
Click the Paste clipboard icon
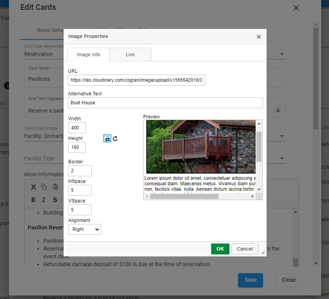[55, 187]
